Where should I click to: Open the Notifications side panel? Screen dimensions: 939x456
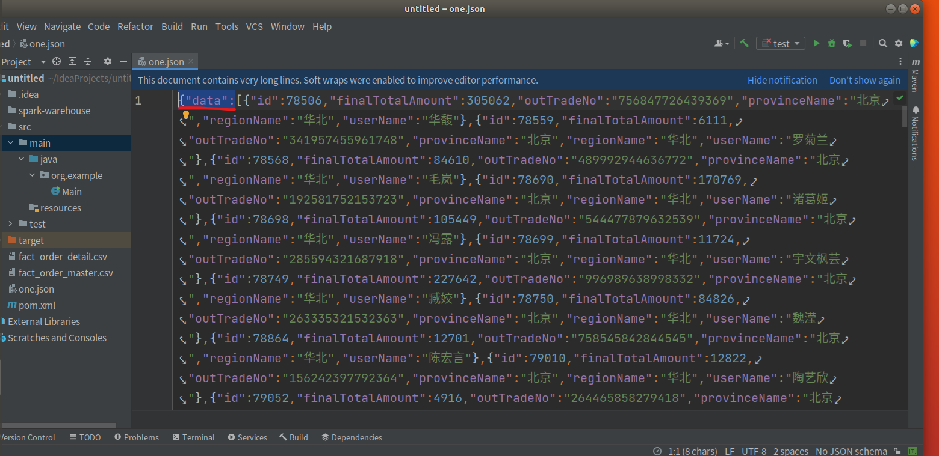pyautogui.click(x=916, y=133)
